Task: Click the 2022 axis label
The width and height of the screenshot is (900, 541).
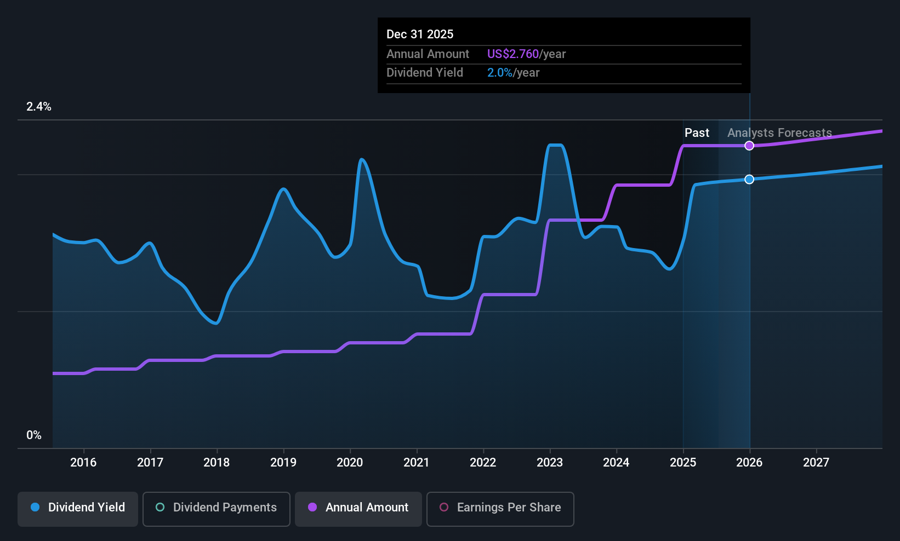Action: tap(483, 463)
